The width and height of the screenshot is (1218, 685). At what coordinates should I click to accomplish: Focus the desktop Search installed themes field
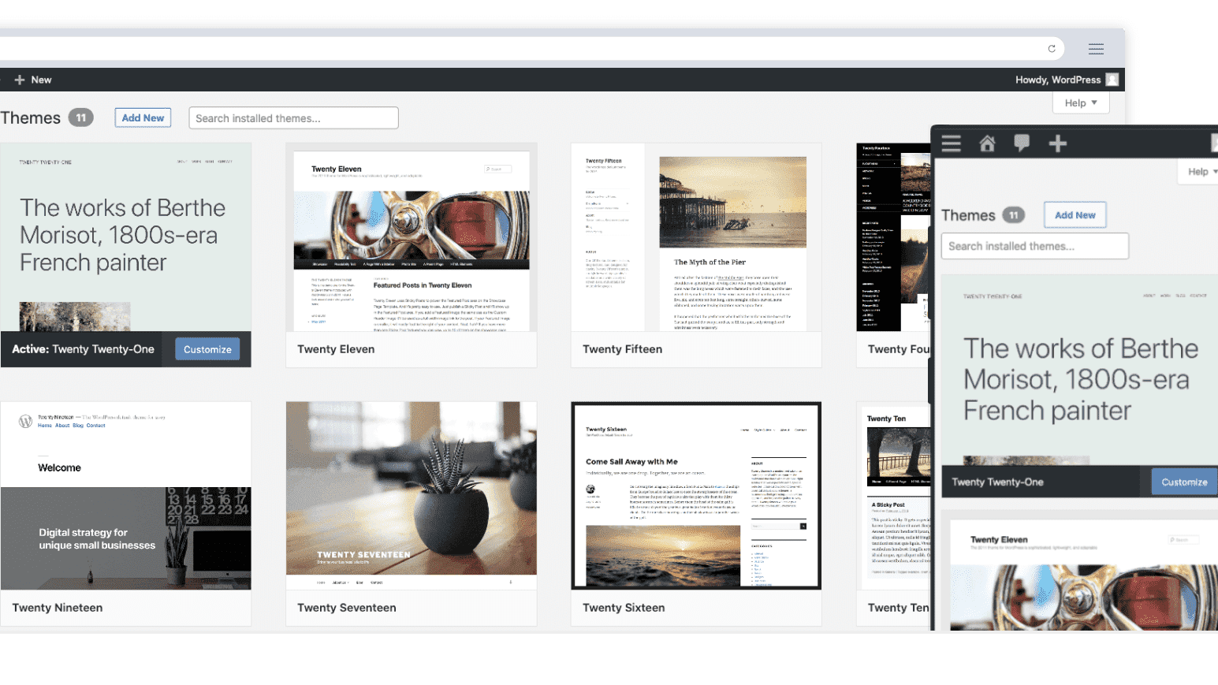pos(293,118)
